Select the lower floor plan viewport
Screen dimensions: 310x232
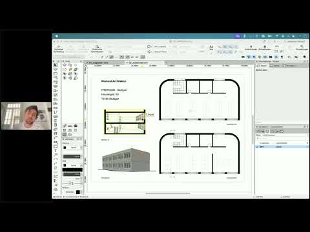click(x=200, y=153)
